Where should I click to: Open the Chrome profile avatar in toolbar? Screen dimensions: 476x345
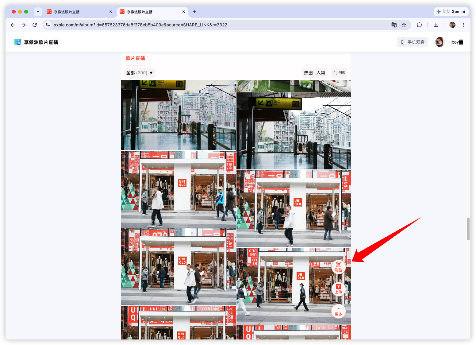tap(452, 25)
